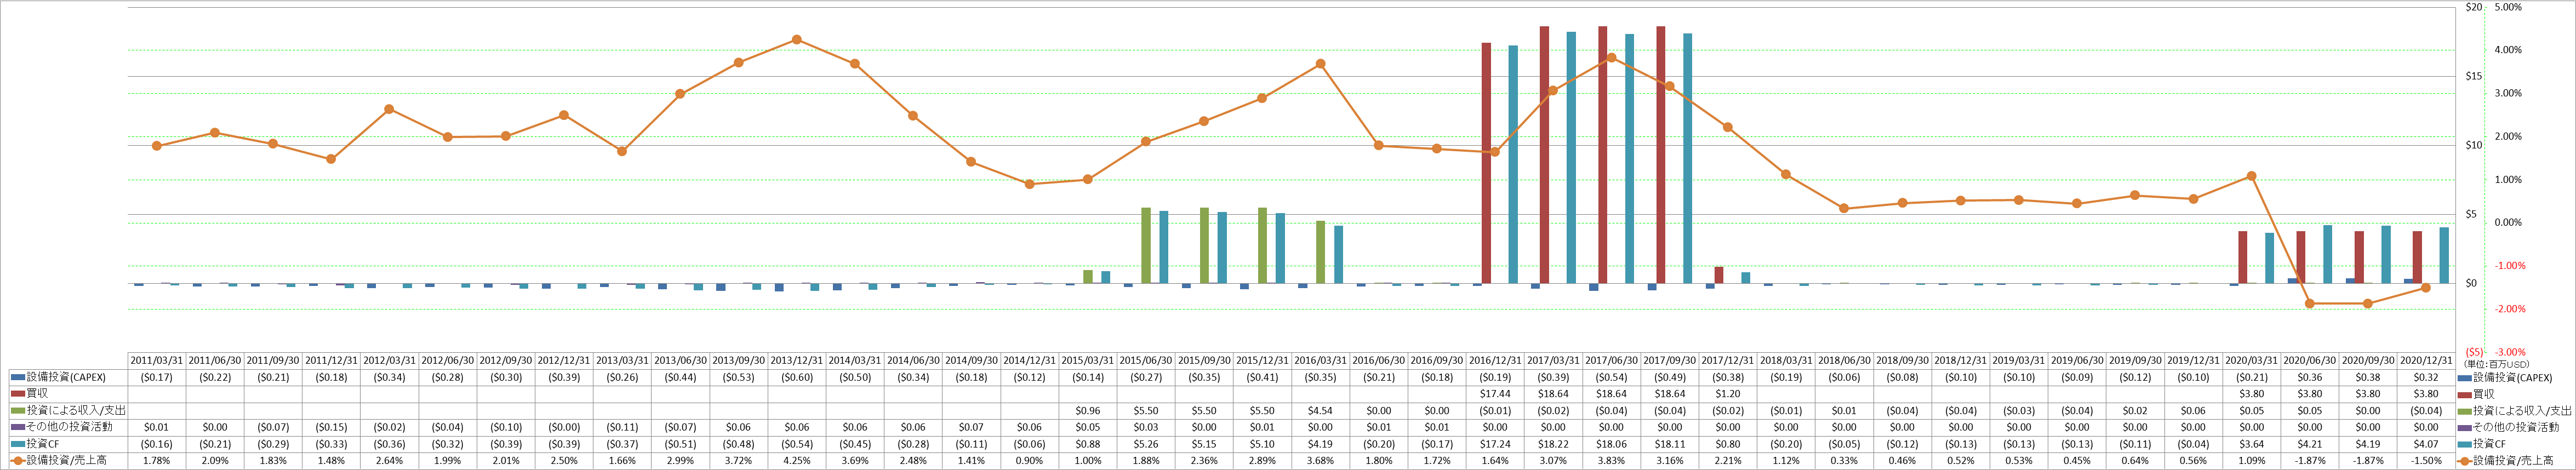Click the orange line peak marker for 2013/12/31
Image resolution: width=2576 pixels, height=470 pixels.
tap(796, 40)
